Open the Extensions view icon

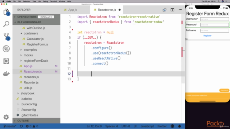(6, 61)
